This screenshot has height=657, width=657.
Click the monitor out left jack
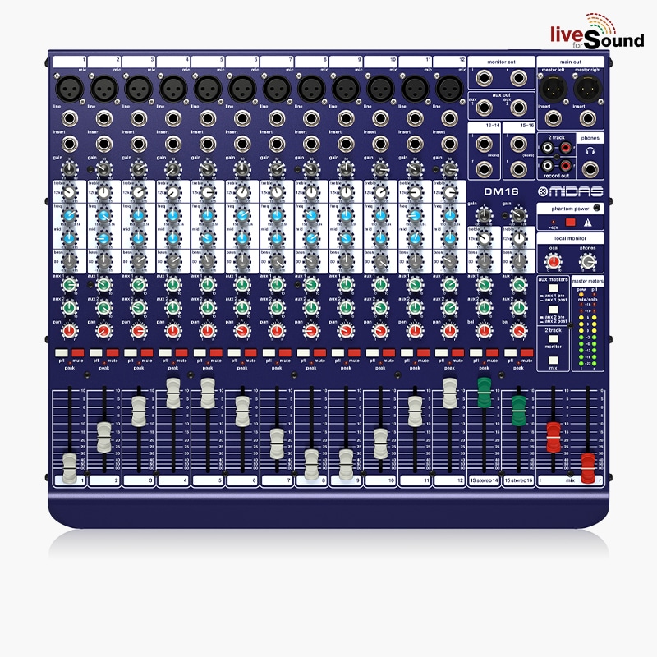click(484, 78)
